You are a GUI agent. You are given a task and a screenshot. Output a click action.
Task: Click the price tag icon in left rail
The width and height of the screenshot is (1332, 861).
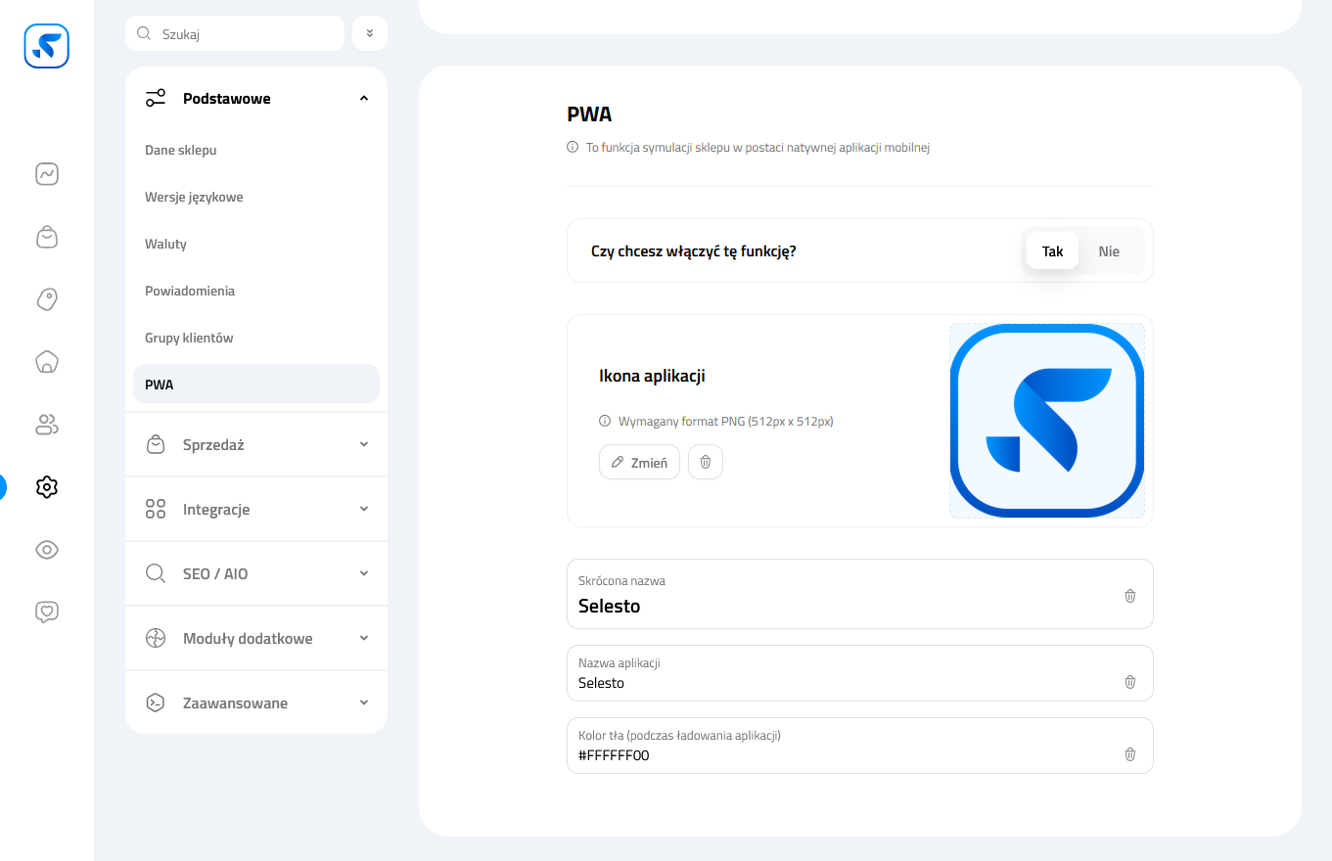(47, 299)
